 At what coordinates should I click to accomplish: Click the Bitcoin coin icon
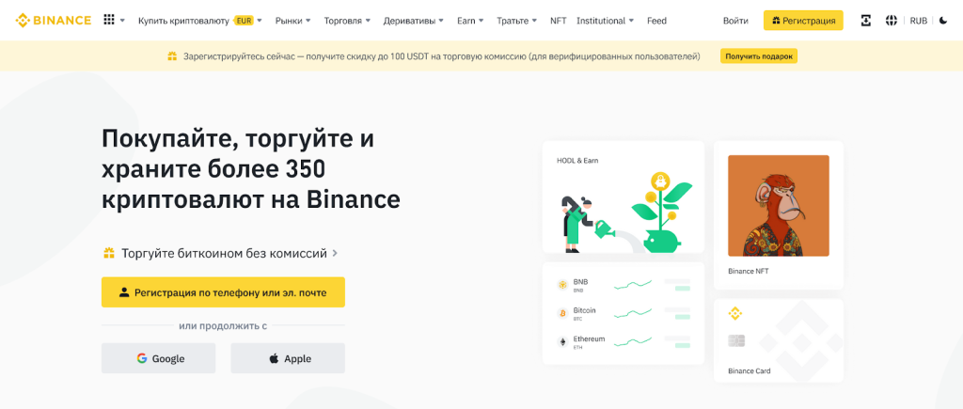(562, 311)
